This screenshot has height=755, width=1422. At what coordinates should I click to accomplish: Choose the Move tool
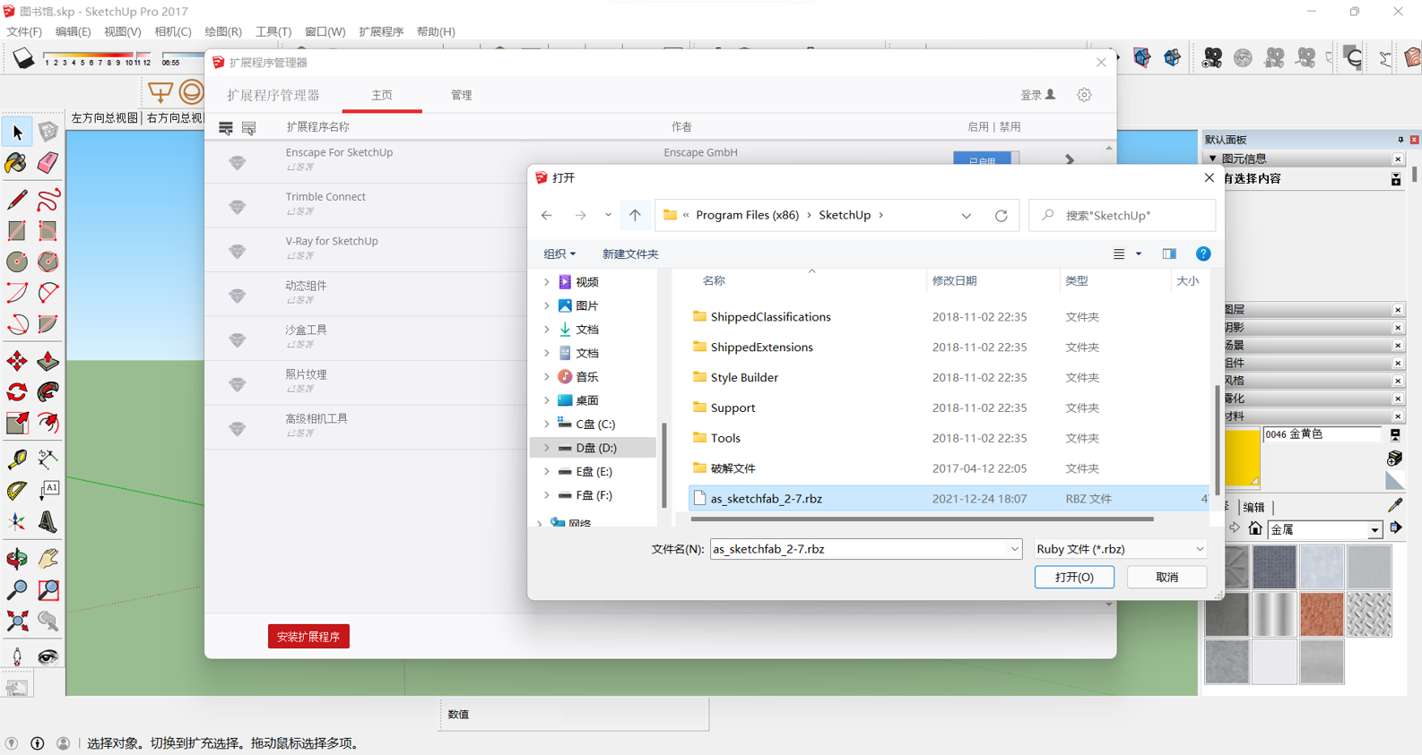coord(17,361)
